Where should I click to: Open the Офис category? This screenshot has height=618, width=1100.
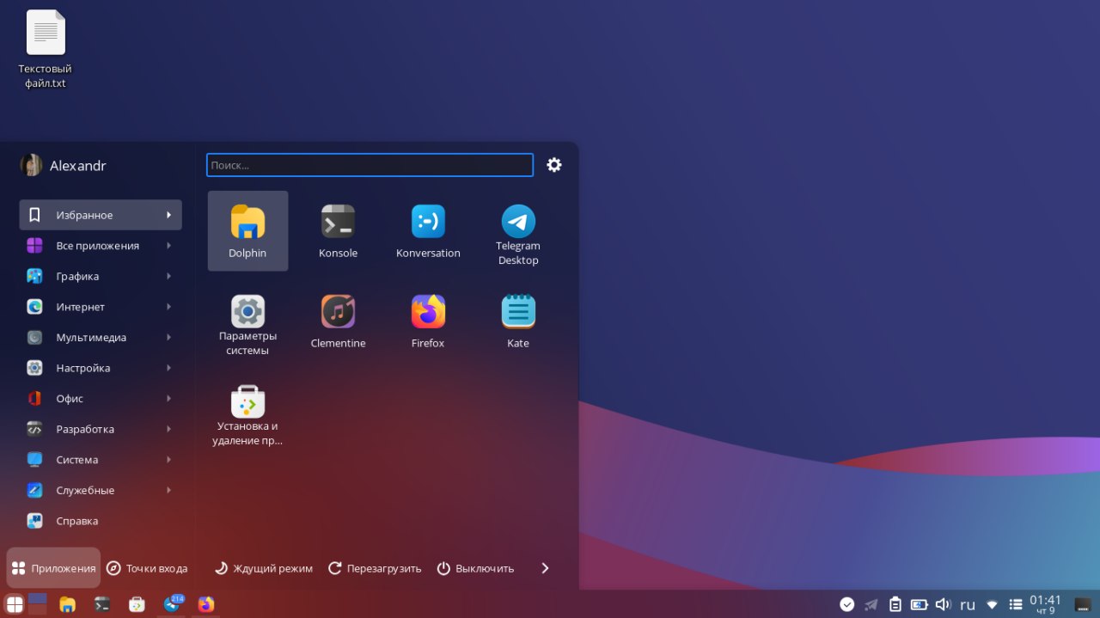[x=101, y=398]
